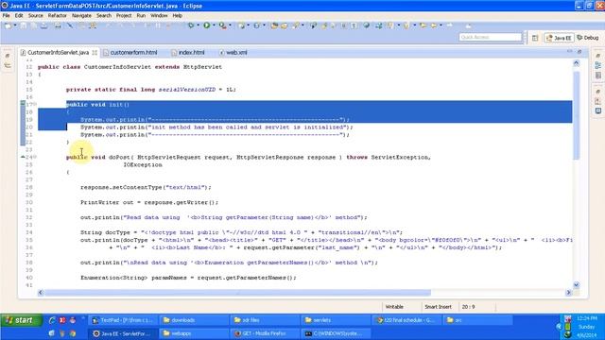Viewport: 605px width, 340px height.
Task: Click the bottom icon in right sidebar
Action: pos(598,111)
